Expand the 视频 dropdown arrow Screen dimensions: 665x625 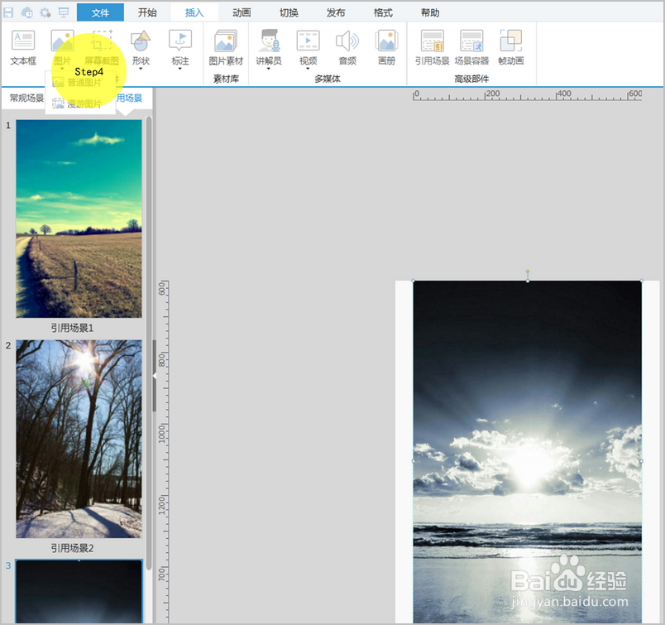click(x=308, y=69)
